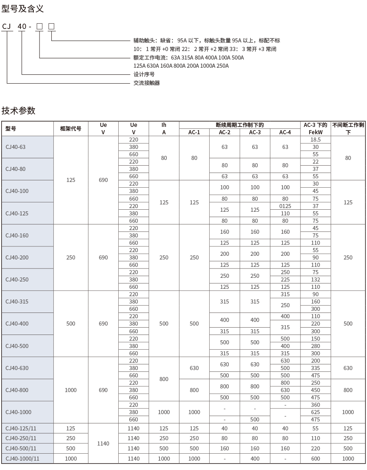Screen dimensions: 367x470
Task: Select the CJ40-400 model row
Action: pos(17,323)
